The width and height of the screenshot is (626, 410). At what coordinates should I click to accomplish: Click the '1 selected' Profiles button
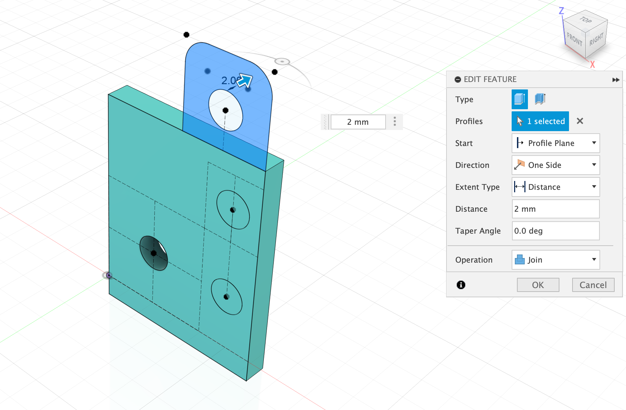click(x=540, y=121)
